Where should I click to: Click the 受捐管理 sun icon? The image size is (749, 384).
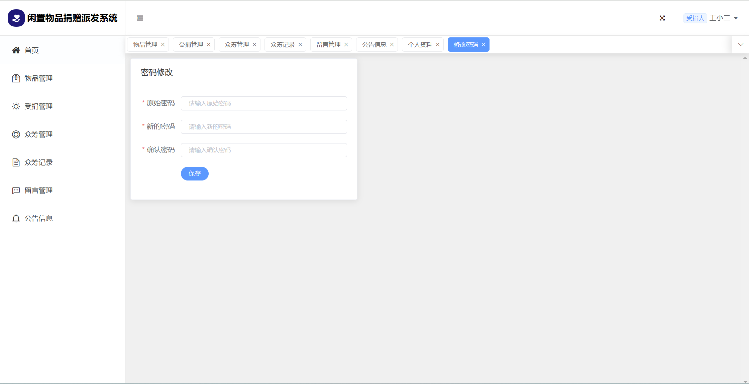[x=16, y=106]
